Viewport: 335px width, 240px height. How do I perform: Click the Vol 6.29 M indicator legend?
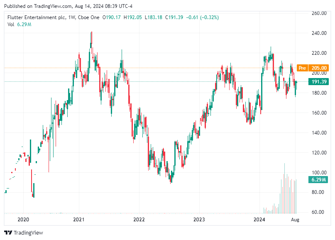pyautogui.click(x=19, y=24)
